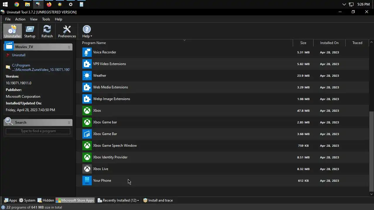Viewport: 374px width, 210px height.
Task: Open File Explorer from the taskbar
Action: pyautogui.click(x=27, y=4)
